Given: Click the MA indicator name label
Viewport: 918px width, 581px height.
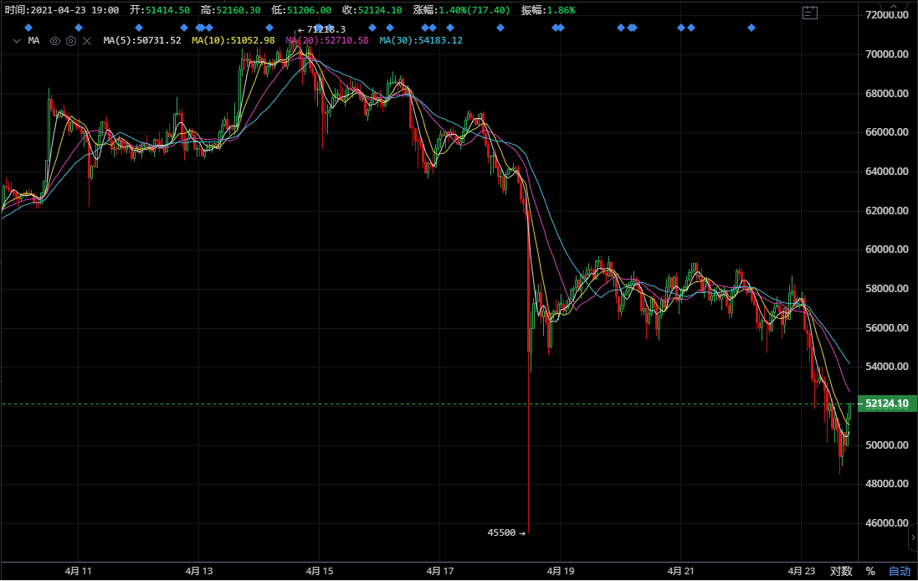Looking at the screenshot, I should point(33,40).
